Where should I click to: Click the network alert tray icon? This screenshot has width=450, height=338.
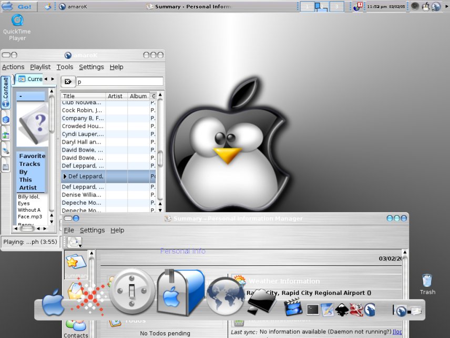coord(357,6)
